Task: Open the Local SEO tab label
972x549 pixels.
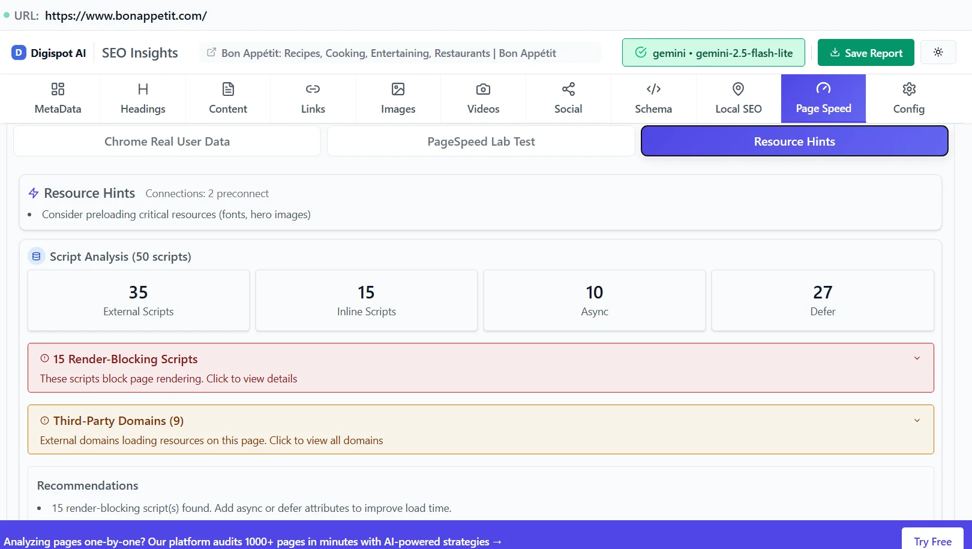Action: tap(739, 109)
